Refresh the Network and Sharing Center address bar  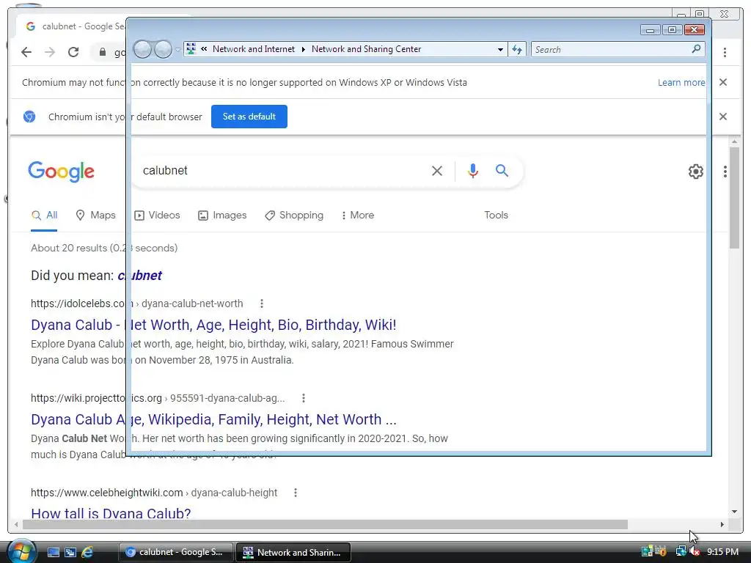pos(517,49)
